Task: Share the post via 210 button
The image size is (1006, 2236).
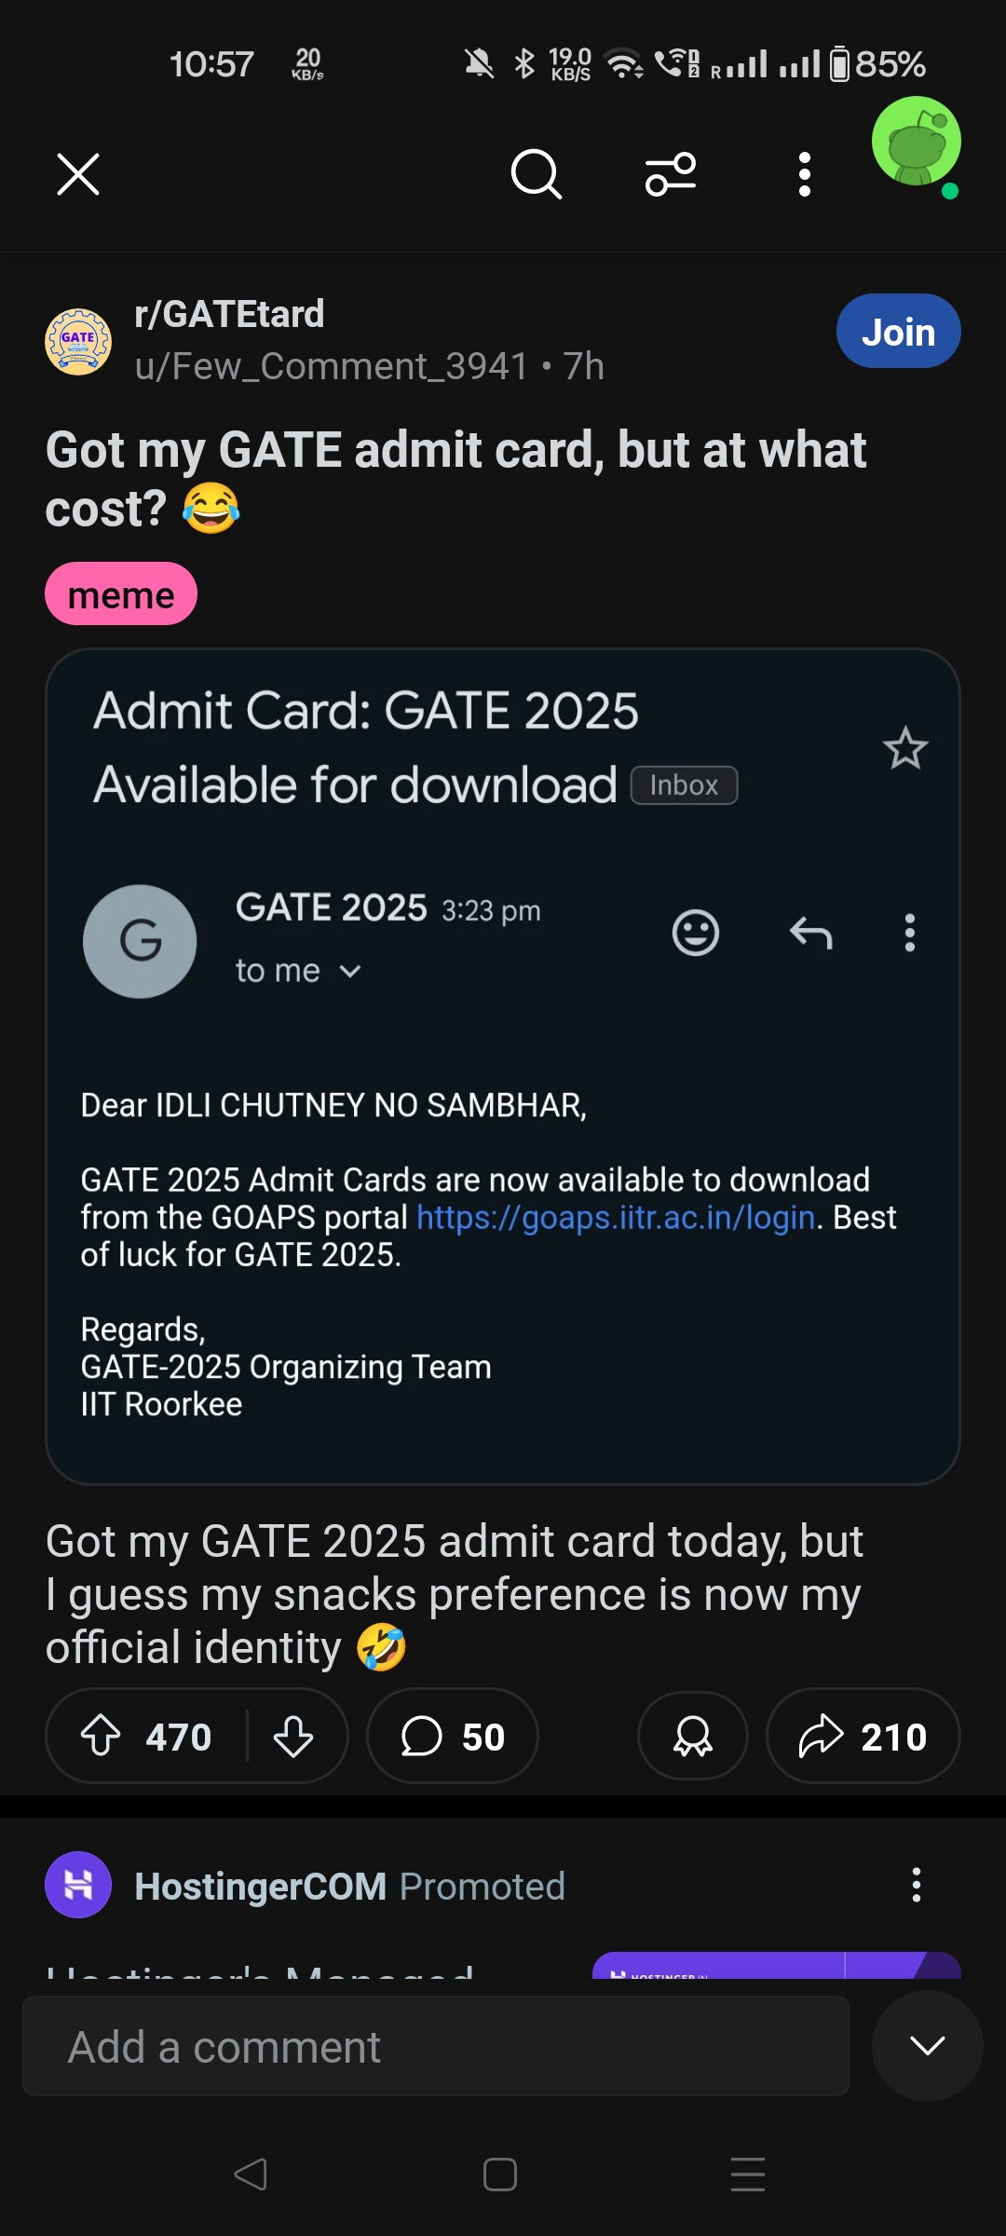Action: click(x=863, y=1737)
